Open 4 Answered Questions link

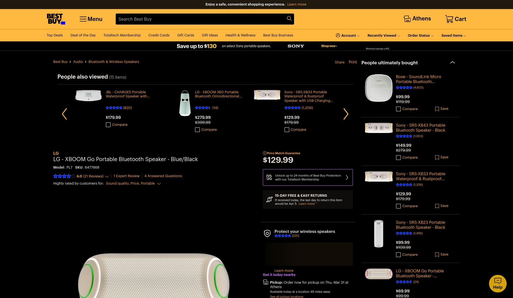point(163,176)
